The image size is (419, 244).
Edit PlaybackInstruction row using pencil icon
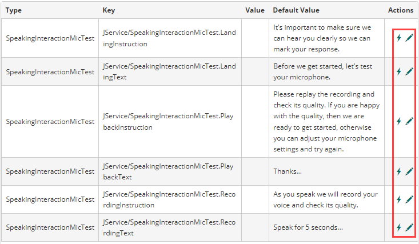coord(409,121)
